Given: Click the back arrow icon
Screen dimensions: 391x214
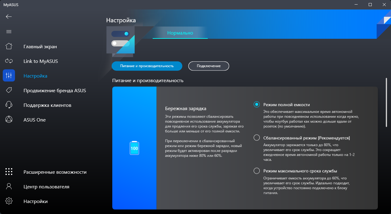Looking at the screenshot, I should point(9,16).
